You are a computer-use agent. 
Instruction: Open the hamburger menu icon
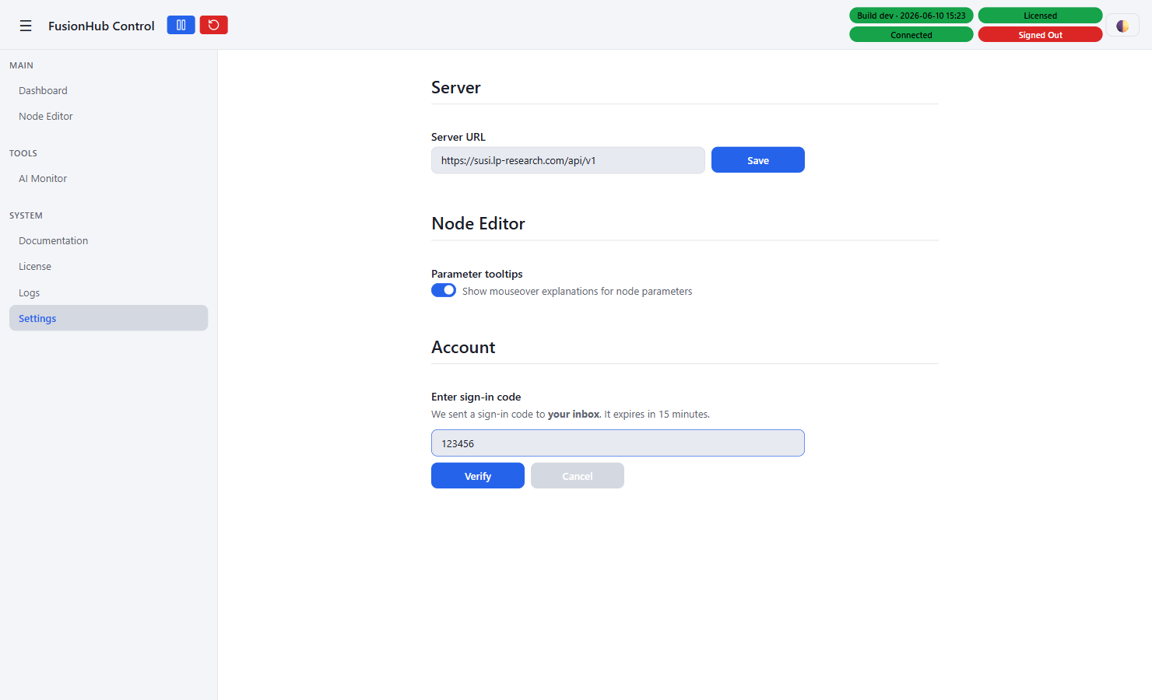pyautogui.click(x=26, y=26)
